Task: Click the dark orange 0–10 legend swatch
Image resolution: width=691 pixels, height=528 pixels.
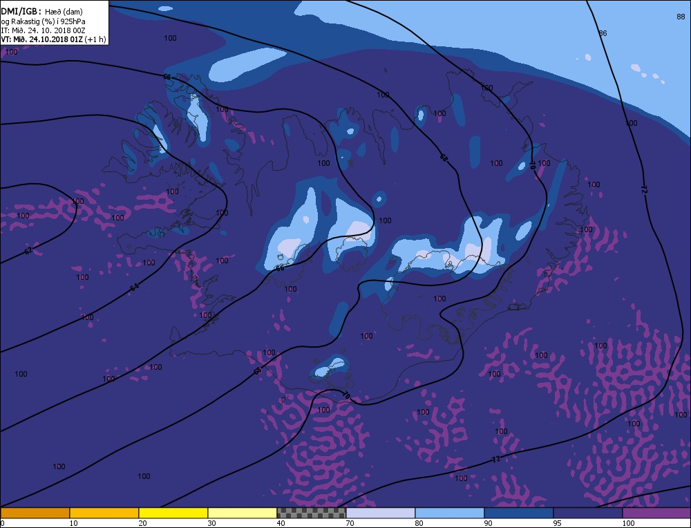Action: click(35, 513)
